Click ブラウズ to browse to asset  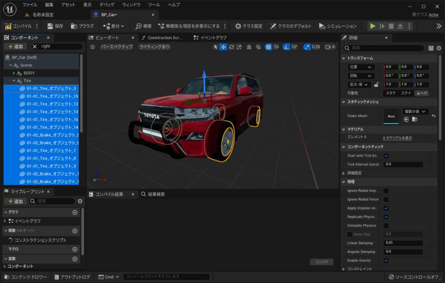point(82,26)
